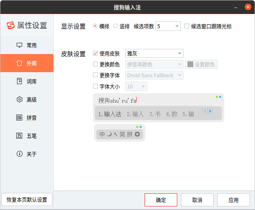Open the 常用 general settings section
Image resolution: width=255 pixels, height=210 pixels.
click(x=27, y=45)
